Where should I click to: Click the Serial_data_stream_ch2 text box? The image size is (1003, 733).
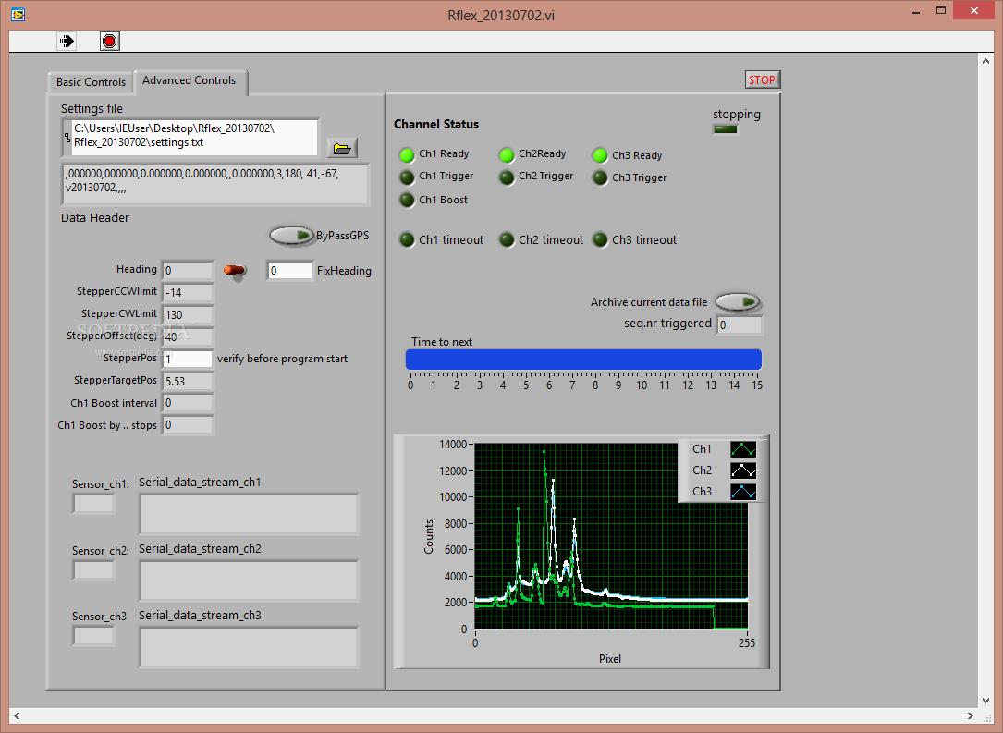pos(249,580)
